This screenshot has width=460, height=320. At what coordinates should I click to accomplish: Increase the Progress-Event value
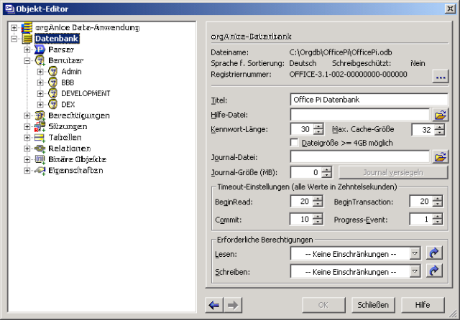point(438,217)
